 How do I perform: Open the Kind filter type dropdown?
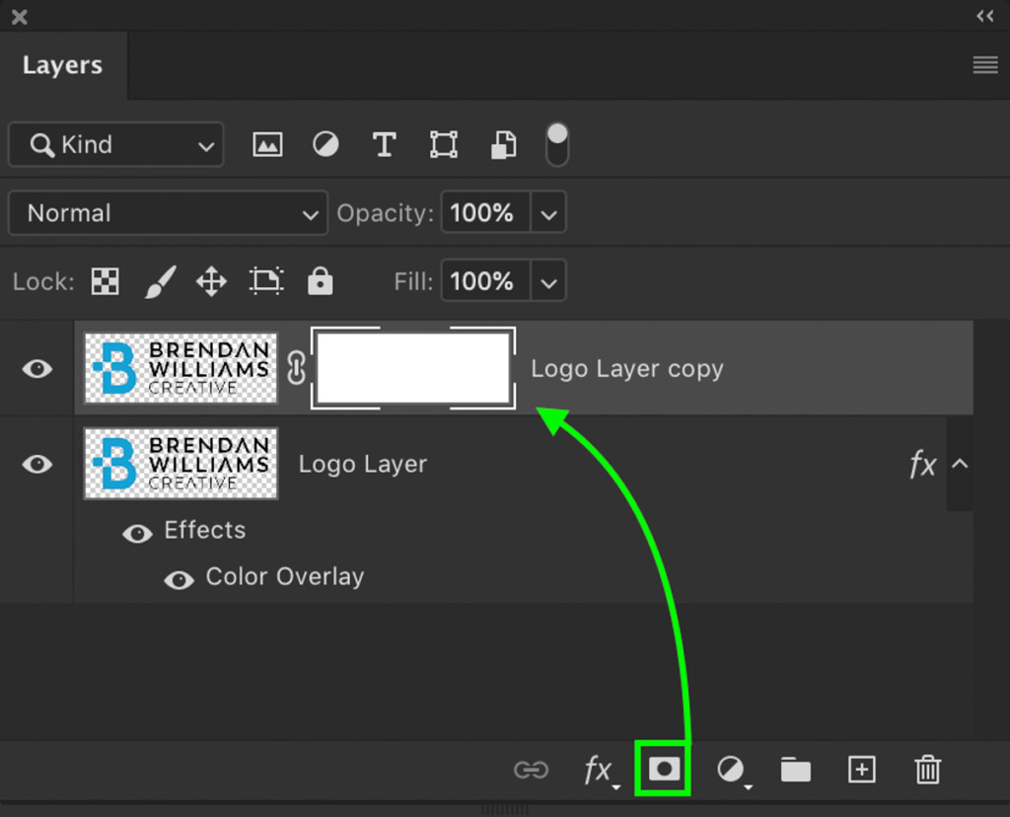coord(116,144)
